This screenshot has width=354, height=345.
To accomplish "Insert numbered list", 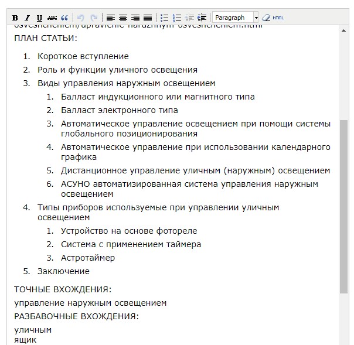I will pos(177,18).
